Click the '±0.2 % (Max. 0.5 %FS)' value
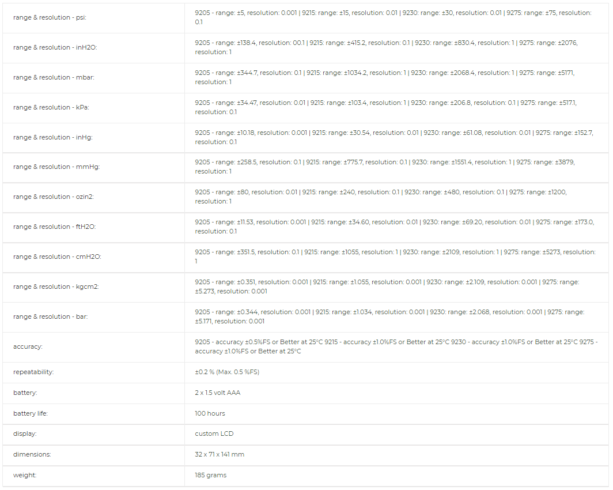The image size is (613, 490). pyautogui.click(x=227, y=372)
